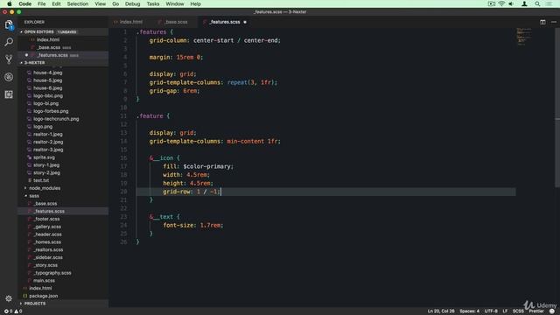Open the Go menu

[115, 3]
